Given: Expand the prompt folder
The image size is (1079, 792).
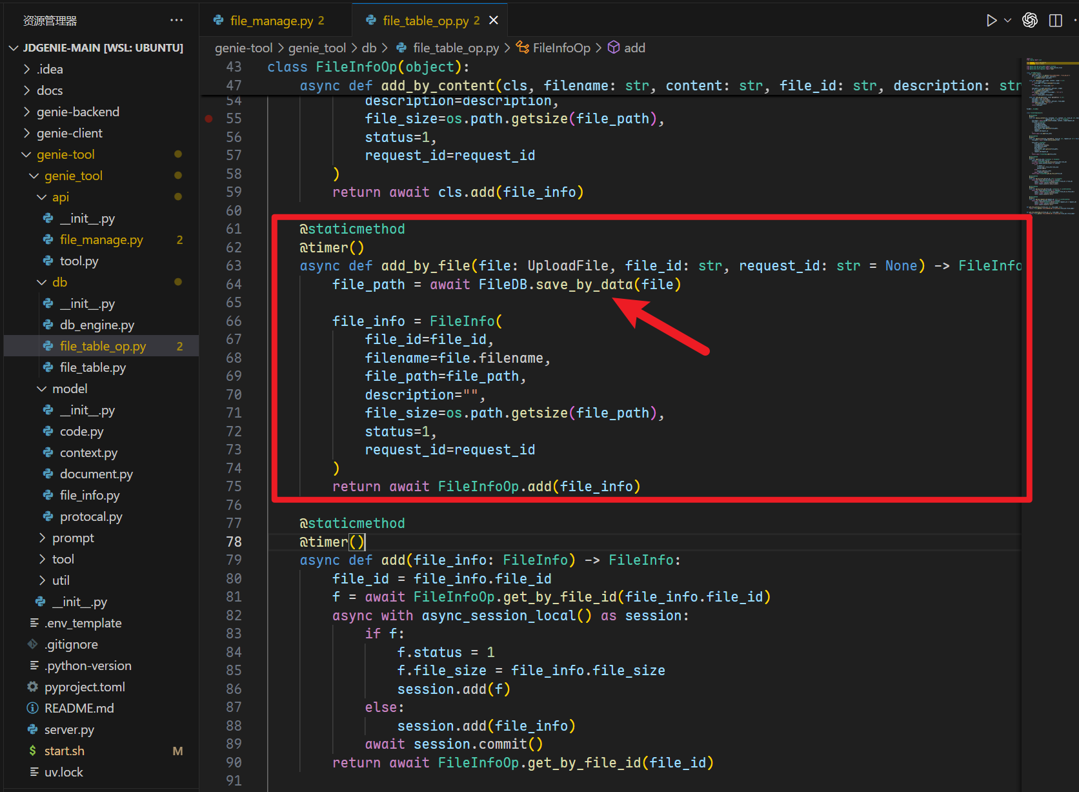Looking at the screenshot, I should 72,538.
